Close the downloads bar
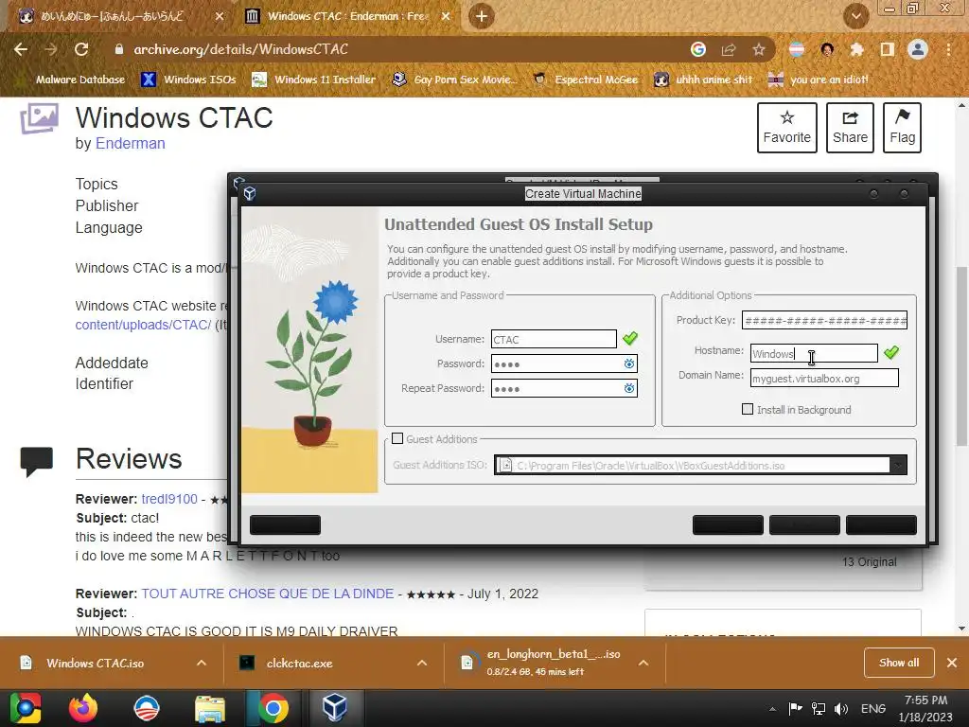The height and width of the screenshot is (727, 969). point(952,663)
